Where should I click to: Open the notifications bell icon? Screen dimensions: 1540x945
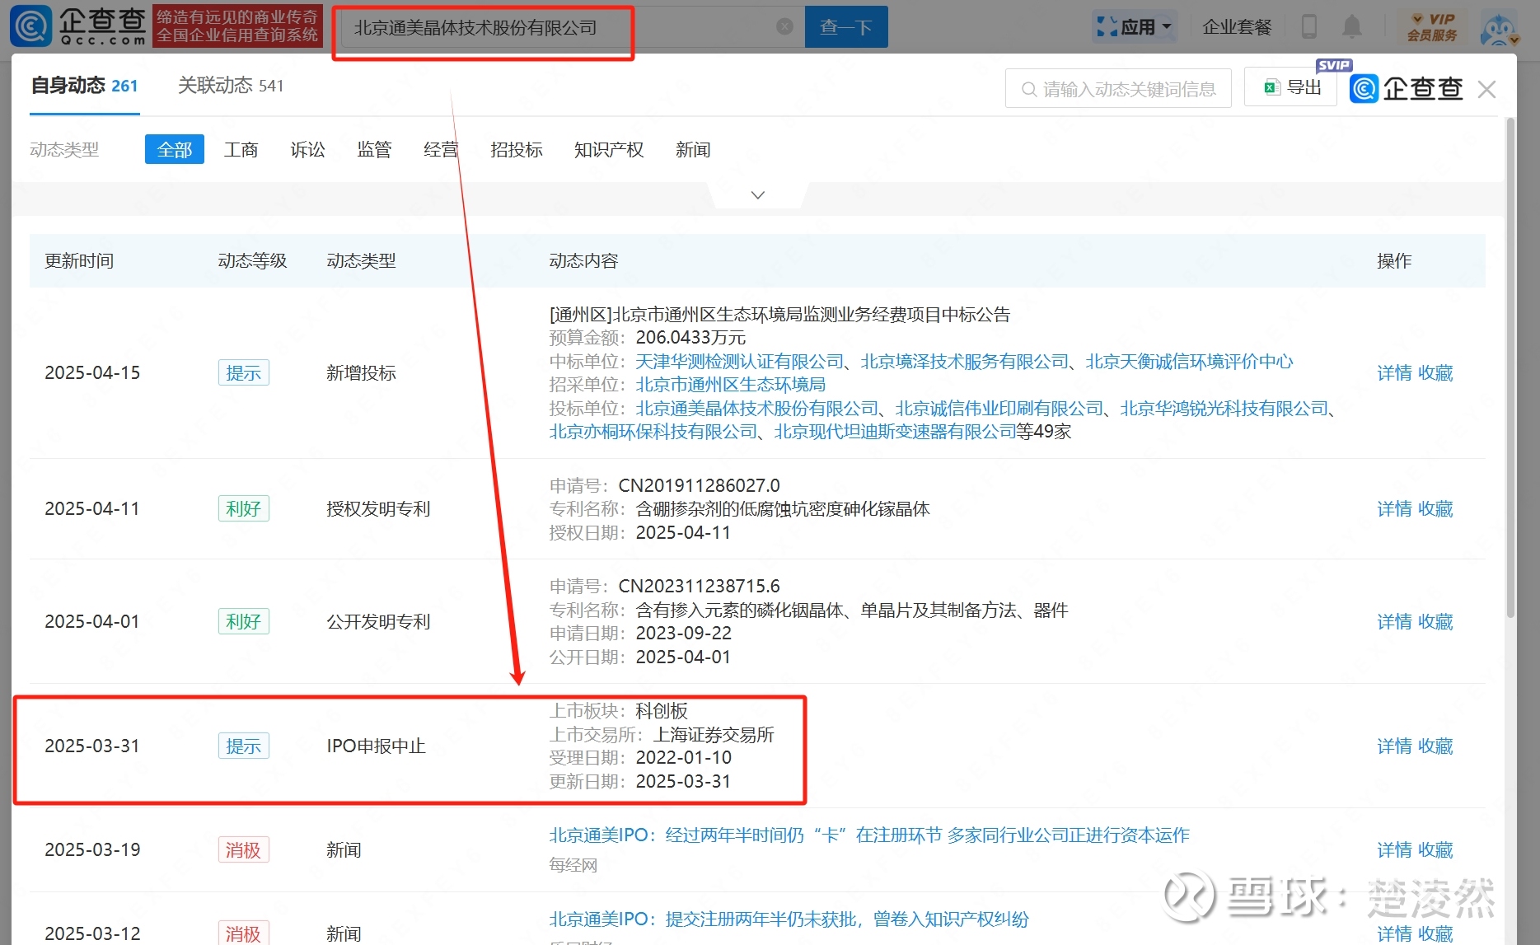pyautogui.click(x=1351, y=27)
